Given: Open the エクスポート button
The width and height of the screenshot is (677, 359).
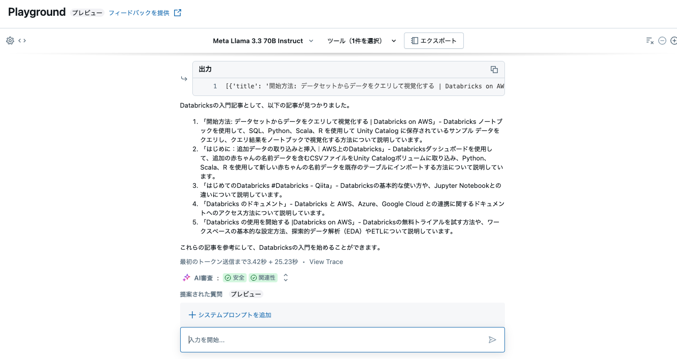Looking at the screenshot, I should 433,41.
